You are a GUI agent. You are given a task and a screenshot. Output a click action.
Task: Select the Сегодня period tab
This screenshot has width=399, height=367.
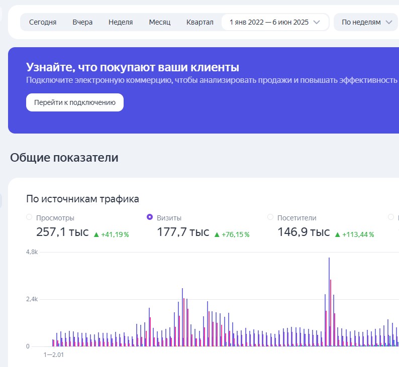click(x=43, y=22)
